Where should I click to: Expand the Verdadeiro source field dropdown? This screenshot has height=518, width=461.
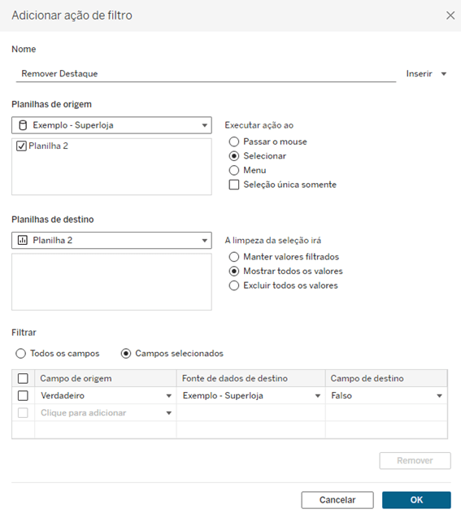tap(169, 396)
